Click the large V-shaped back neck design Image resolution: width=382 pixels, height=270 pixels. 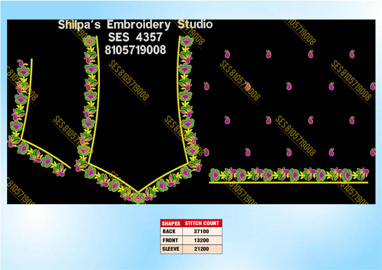pos(138,119)
